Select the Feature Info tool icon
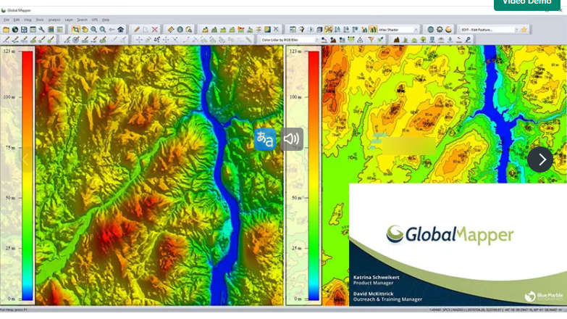The width and height of the screenshot is (567, 319). [x=180, y=30]
